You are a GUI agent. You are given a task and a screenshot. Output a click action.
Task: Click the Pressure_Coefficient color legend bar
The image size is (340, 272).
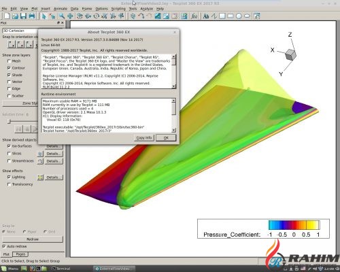click(294, 225)
